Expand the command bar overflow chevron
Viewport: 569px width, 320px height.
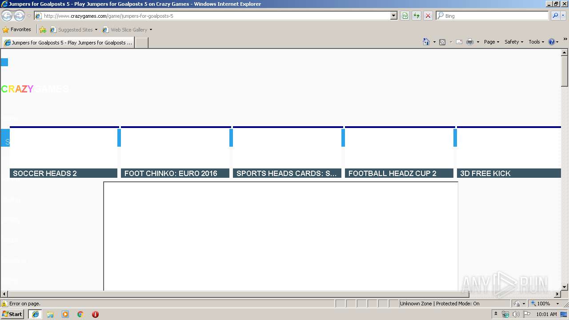[565, 39]
